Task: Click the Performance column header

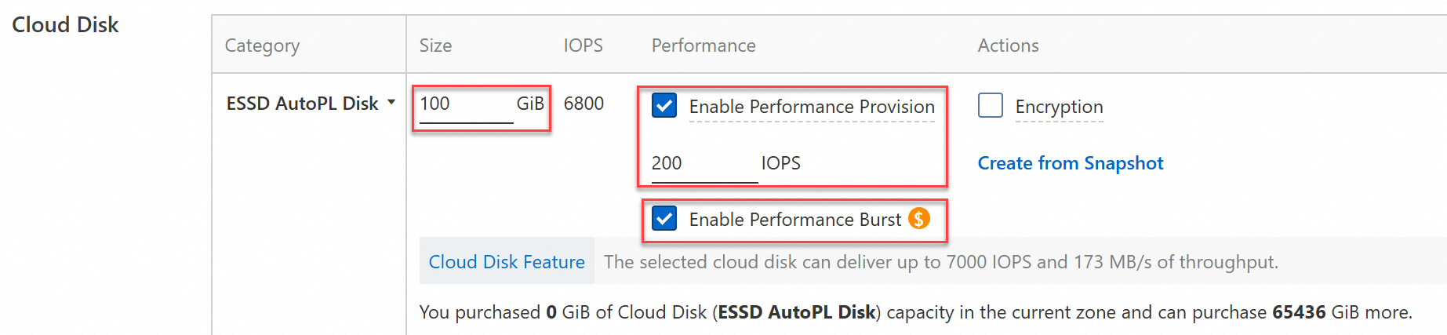Action: [x=704, y=46]
